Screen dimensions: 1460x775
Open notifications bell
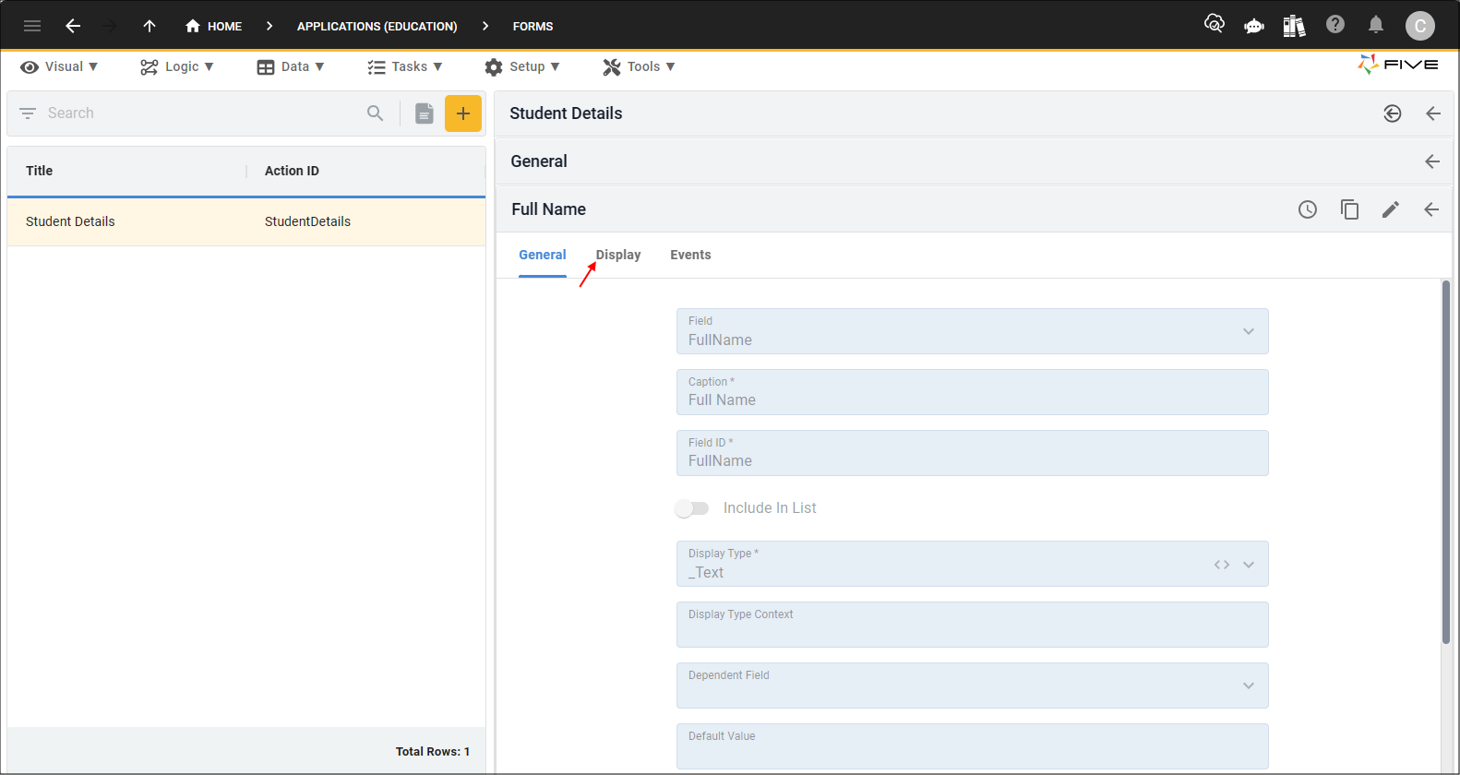coord(1376,24)
